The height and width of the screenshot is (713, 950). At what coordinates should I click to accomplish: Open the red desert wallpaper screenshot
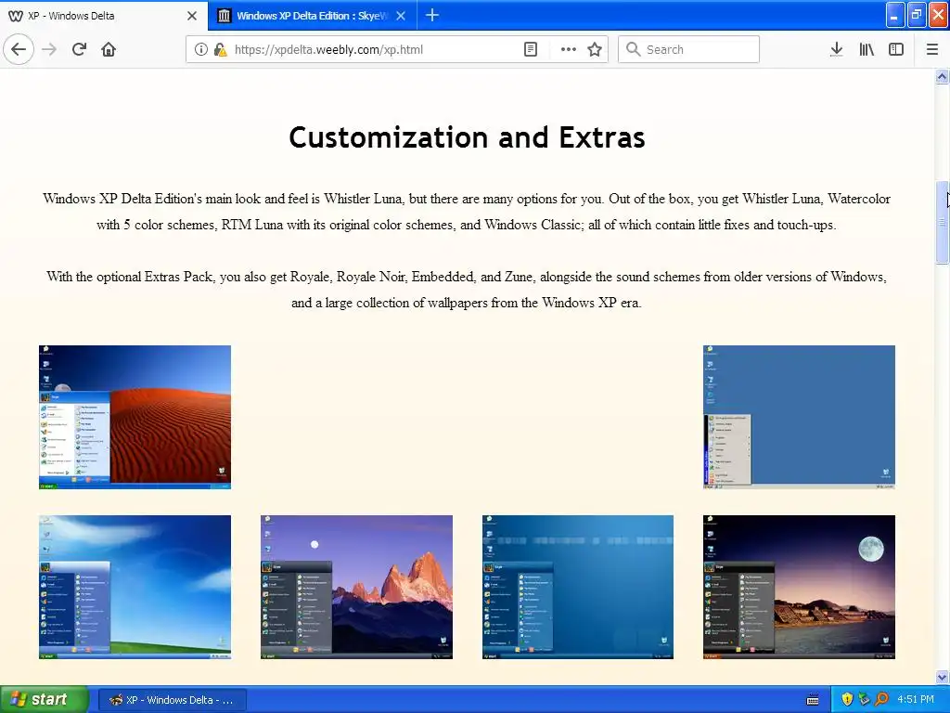[135, 417]
